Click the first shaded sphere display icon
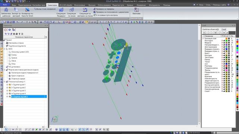Image resolution: width=239 pixels, height=134 pixels. 64,22
